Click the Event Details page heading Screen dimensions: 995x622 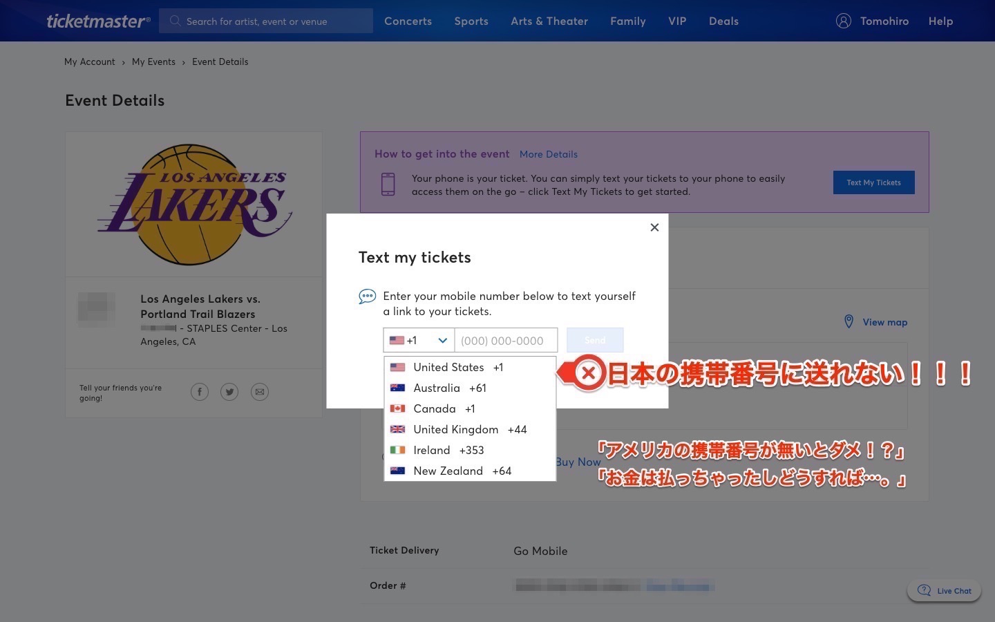(x=115, y=100)
